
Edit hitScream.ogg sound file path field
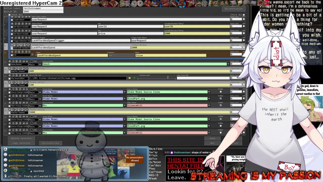point(78,78)
